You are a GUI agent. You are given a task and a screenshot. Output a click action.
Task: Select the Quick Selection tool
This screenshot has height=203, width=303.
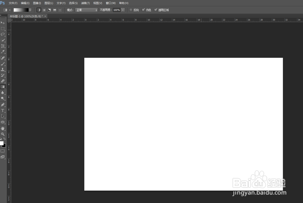(x=3, y=40)
